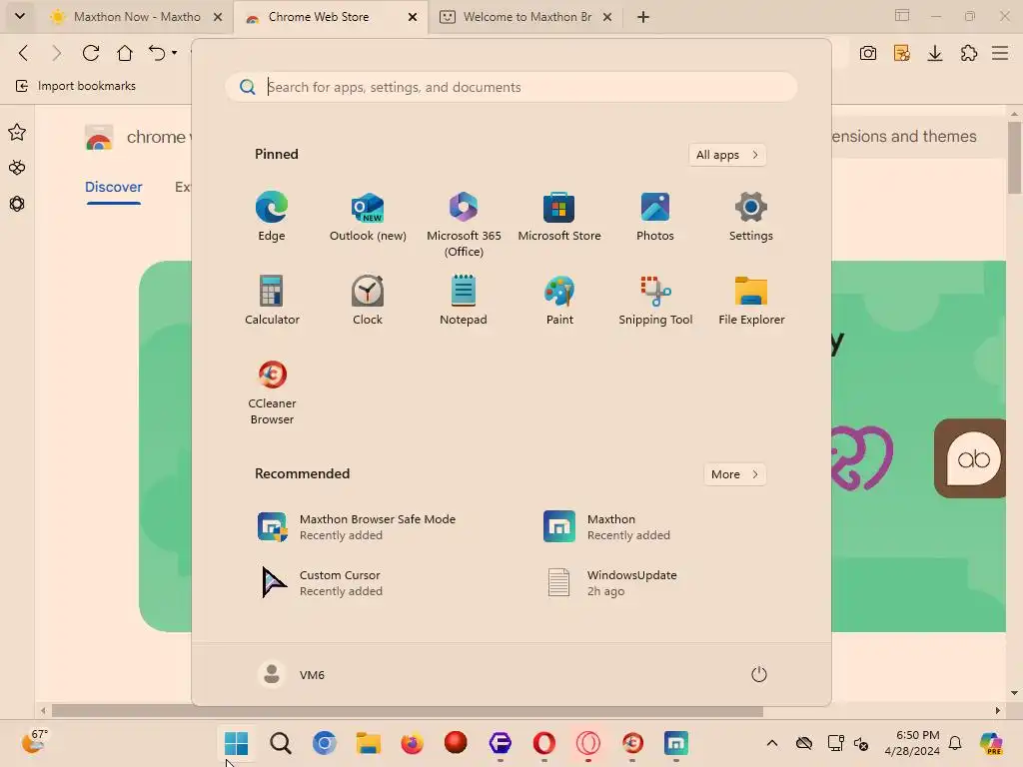Open Microsoft 365 (Office) app
1023x767 pixels.
click(x=464, y=225)
